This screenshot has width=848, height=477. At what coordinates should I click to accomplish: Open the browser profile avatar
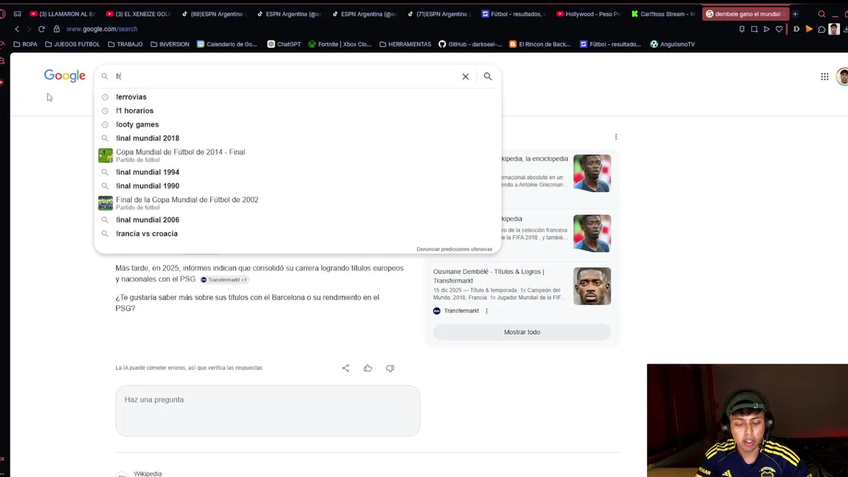click(834, 29)
